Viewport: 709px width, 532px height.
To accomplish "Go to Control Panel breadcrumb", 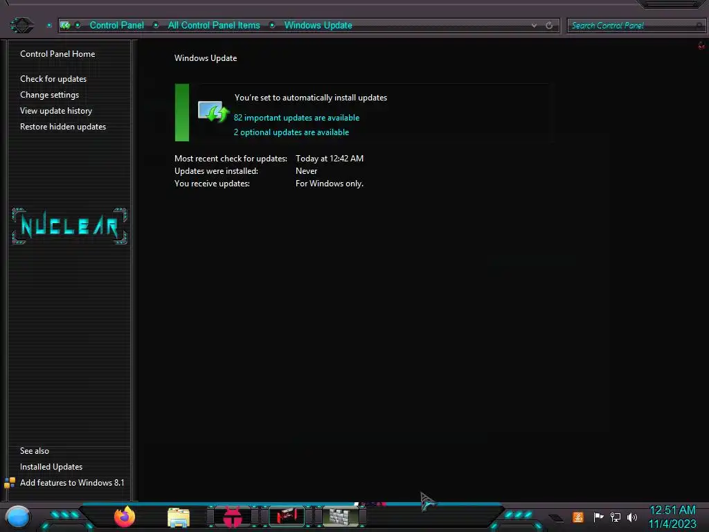I will coord(116,26).
